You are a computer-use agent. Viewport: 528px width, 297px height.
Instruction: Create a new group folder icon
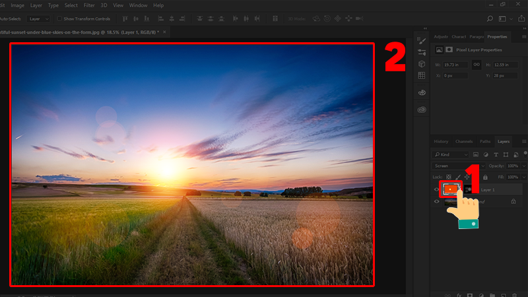(x=492, y=295)
